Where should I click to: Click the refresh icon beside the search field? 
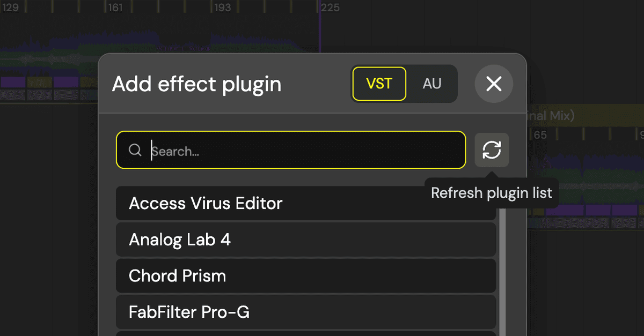tap(492, 150)
